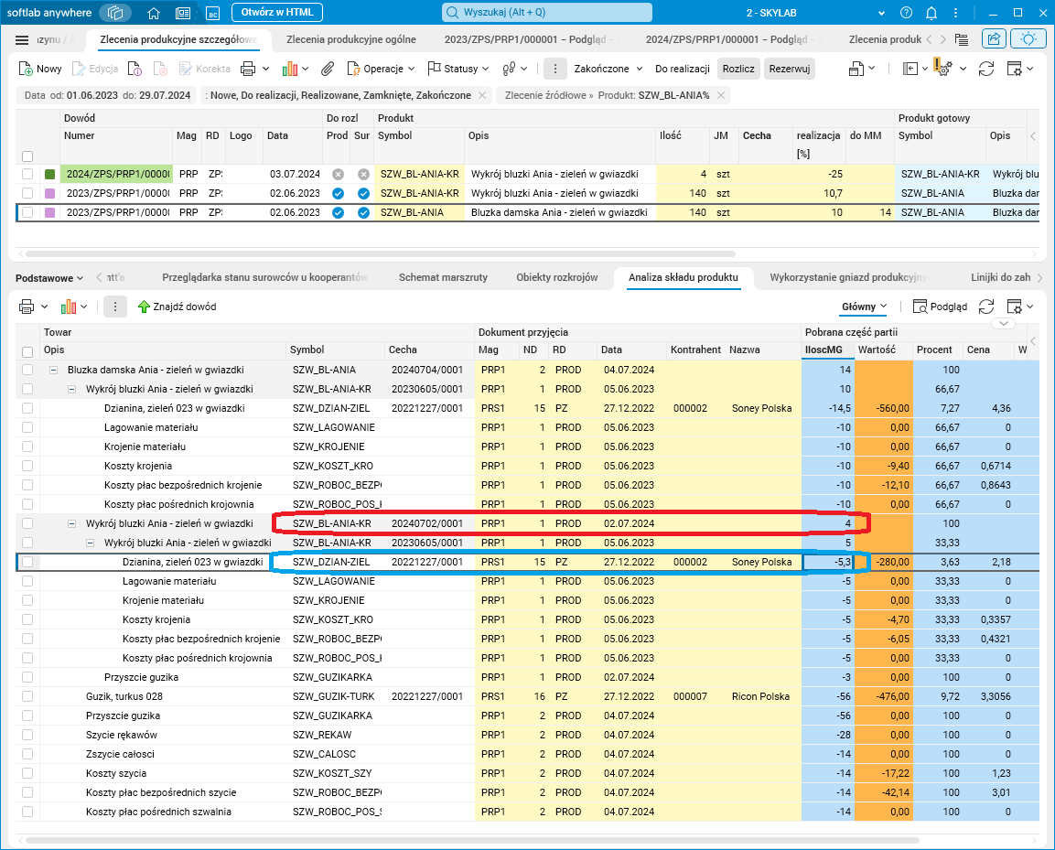1055x850 pixels.
Task: Click the paperclip attachments icon
Action: (x=328, y=69)
